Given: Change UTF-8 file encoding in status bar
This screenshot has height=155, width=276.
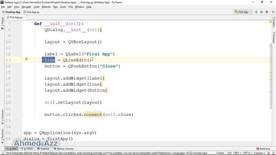Looking at the screenshot, I should pyautogui.click(x=247, y=153).
